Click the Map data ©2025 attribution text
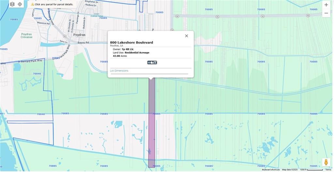The image size is (334, 172). click(290, 170)
